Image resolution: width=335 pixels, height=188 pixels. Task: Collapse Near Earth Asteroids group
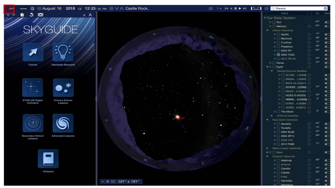(267, 120)
